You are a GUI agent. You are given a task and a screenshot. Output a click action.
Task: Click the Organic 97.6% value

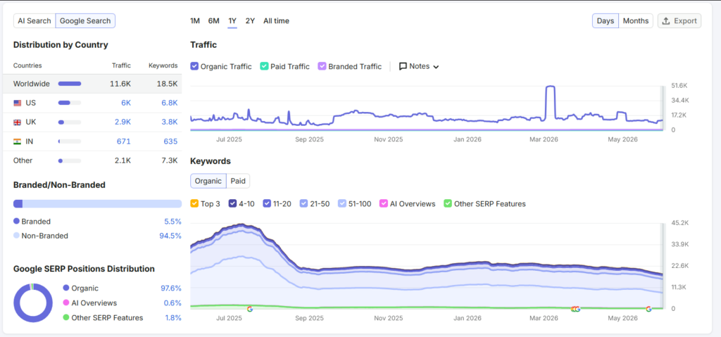pyautogui.click(x=170, y=288)
